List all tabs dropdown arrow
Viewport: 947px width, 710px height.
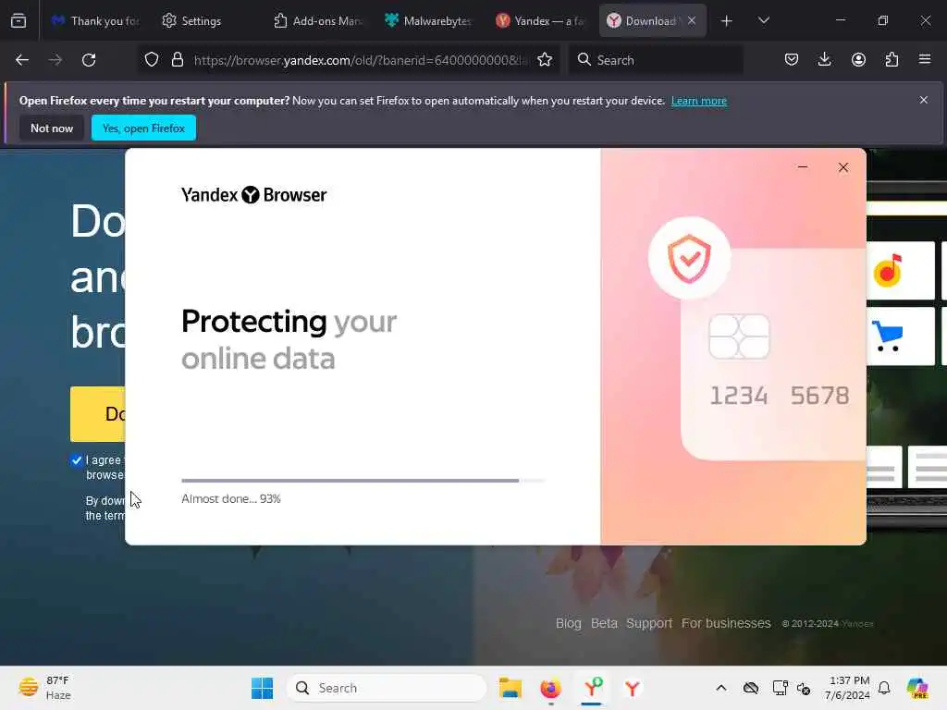click(x=763, y=20)
